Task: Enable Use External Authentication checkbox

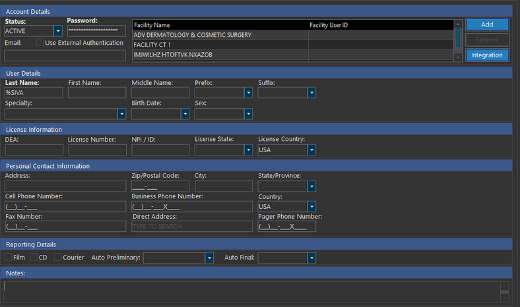Action: (x=40, y=43)
